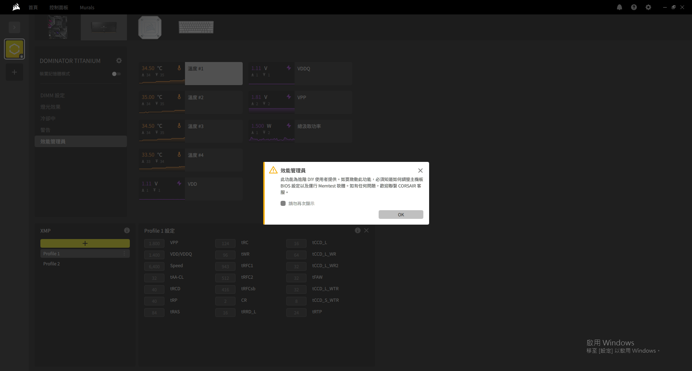This screenshot has width=692, height=371.
Task: Click thermometer icon on 34.50 °C 溫度 #1
Action: pyautogui.click(x=179, y=68)
